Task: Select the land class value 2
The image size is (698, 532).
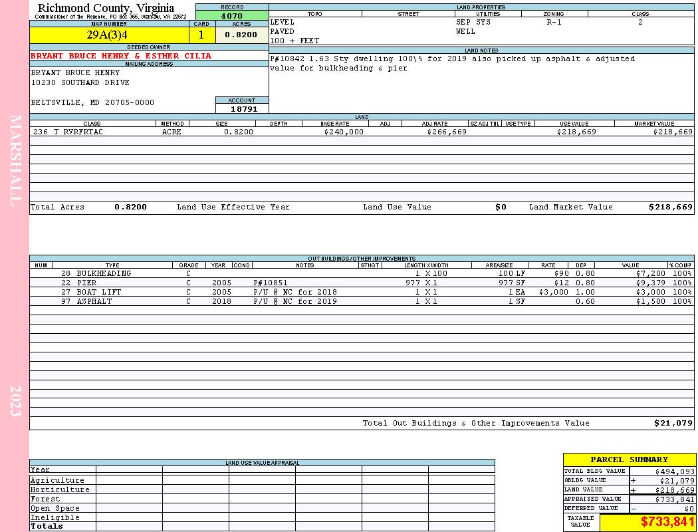Action: 641,22
